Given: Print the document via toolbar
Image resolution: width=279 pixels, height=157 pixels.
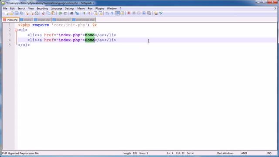Looking at the screenshot, I should click(37, 14).
